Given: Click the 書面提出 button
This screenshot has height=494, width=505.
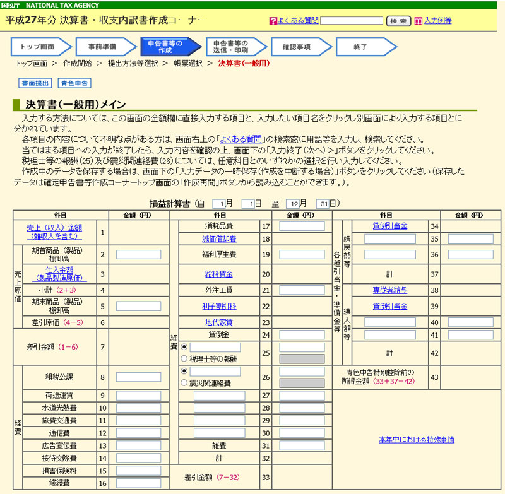Looking at the screenshot, I should (x=35, y=83).
